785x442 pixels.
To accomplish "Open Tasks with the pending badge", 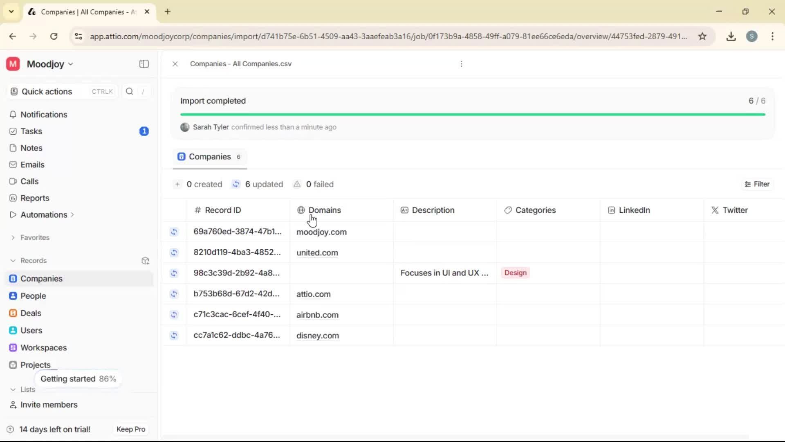I will tap(31, 131).
